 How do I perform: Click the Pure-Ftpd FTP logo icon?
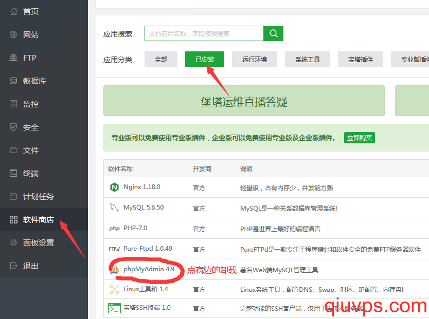[114, 249]
